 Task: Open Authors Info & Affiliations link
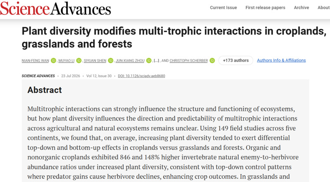(281, 60)
